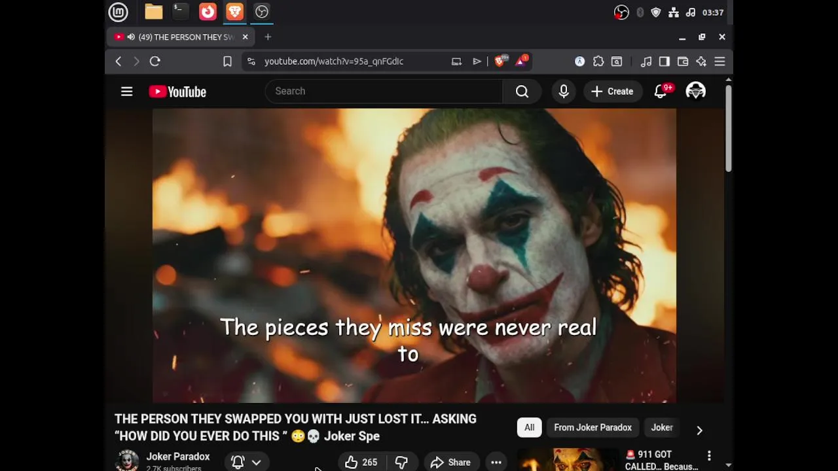Open the Brave hamburger main menu
Image resolution: width=838 pixels, height=471 pixels.
pos(720,61)
